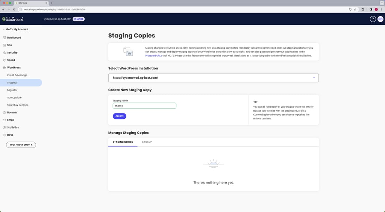Click the WordPress logo icon in sidebar
This screenshot has height=212, width=385.
tap(4, 68)
